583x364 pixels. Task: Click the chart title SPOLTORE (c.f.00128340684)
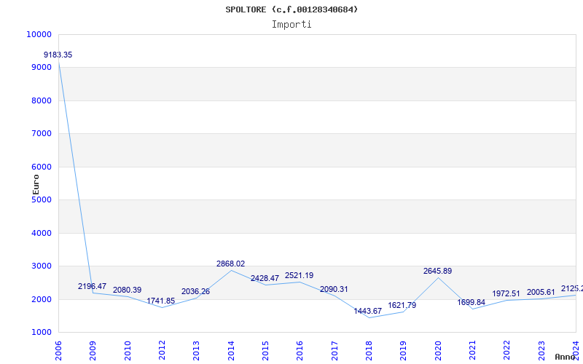[291, 9]
